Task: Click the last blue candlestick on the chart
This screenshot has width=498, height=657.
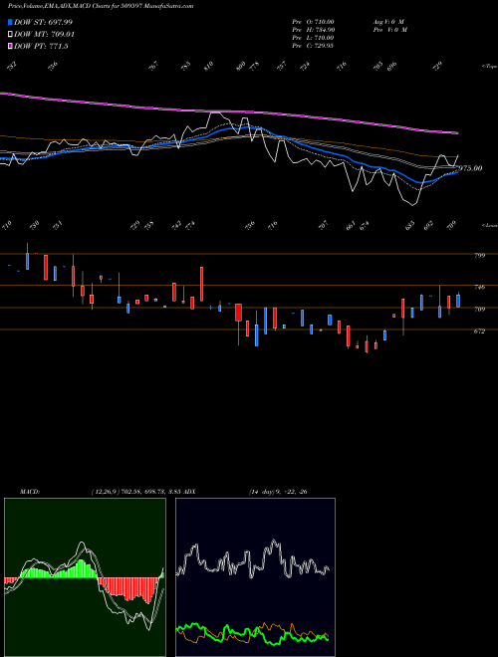Action: click(x=458, y=301)
